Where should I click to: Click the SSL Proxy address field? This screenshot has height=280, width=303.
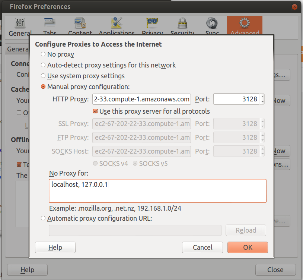(x=142, y=124)
